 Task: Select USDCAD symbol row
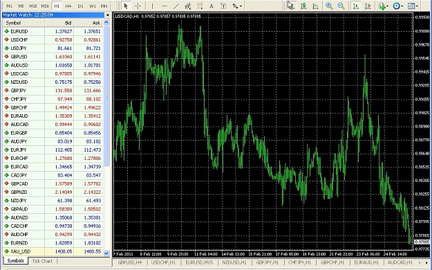pyautogui.click(x=53, y=73)
